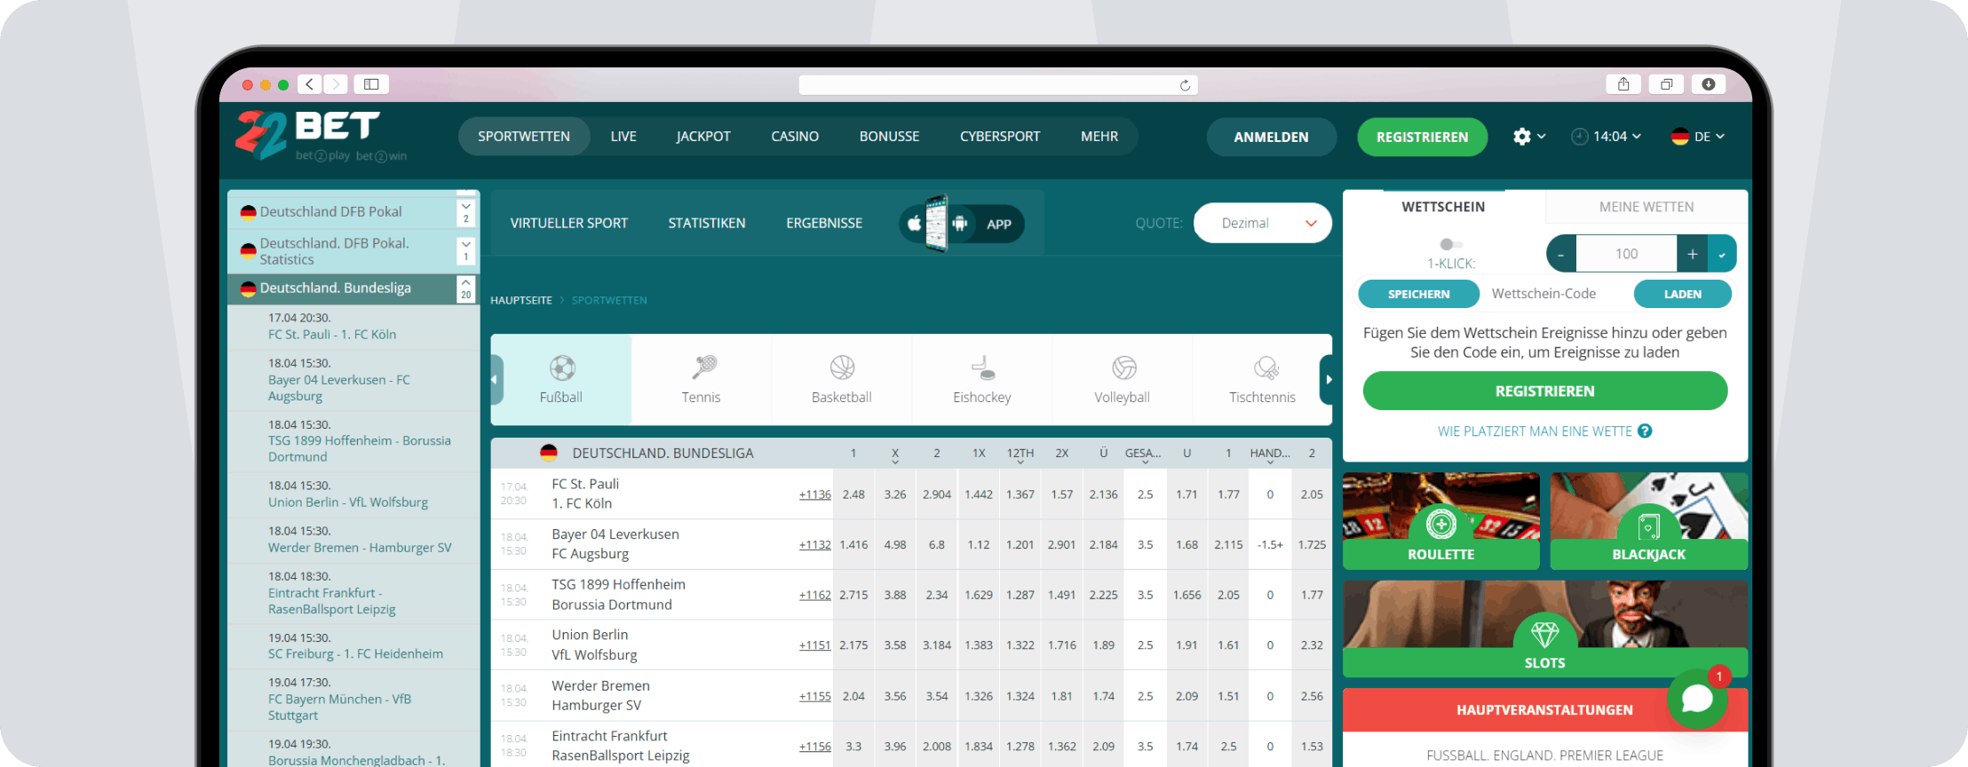
Task: Reload the page with refresh icon
Action: tap(1185, 85)
